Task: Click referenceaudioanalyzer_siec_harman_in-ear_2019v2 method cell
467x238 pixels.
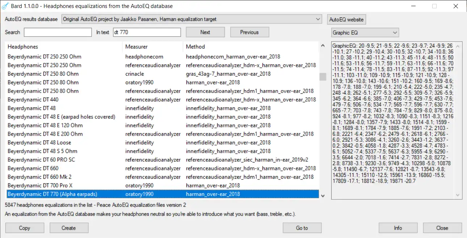Action: (x=247, y=160)
